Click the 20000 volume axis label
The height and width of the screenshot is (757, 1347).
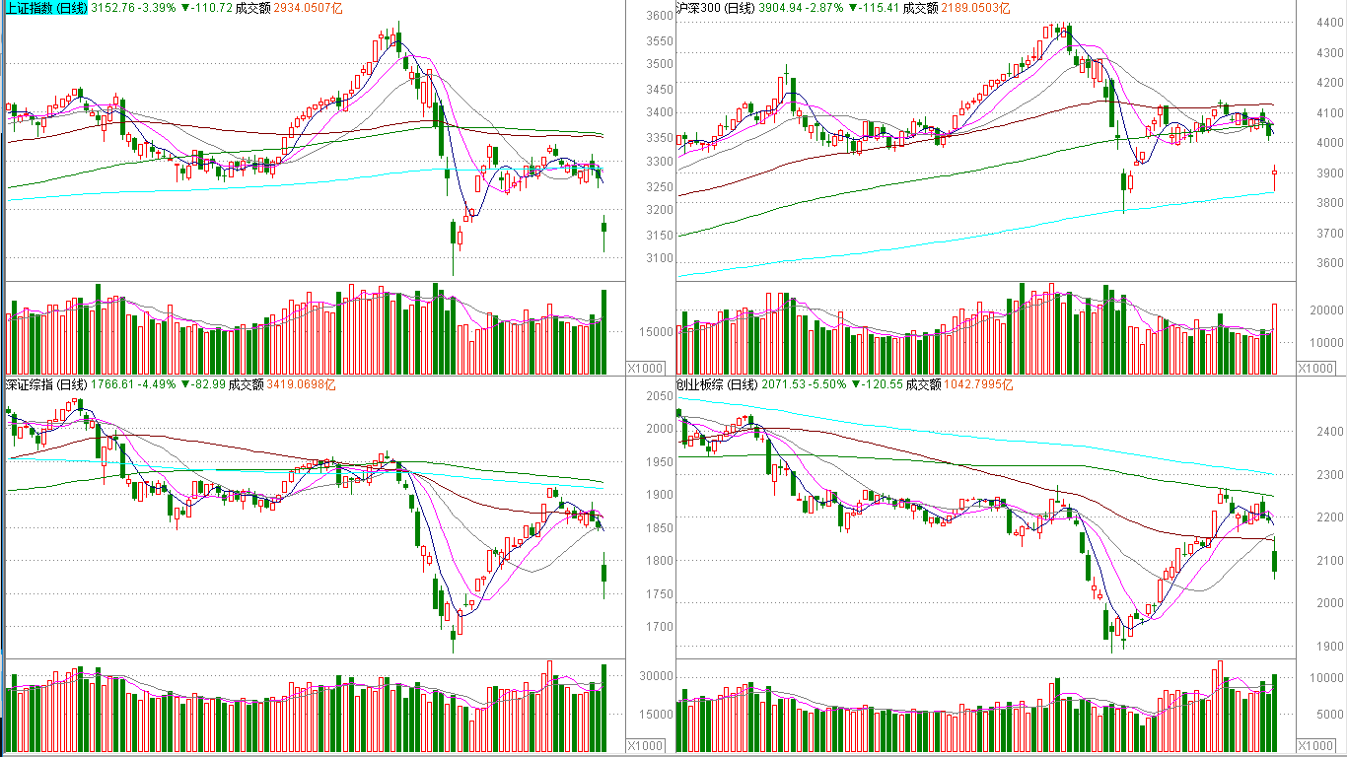(x=1325, y=310)
